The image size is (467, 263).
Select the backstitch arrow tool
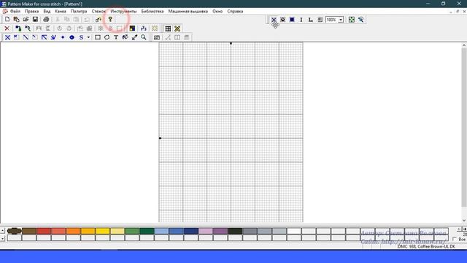[44, 37]
